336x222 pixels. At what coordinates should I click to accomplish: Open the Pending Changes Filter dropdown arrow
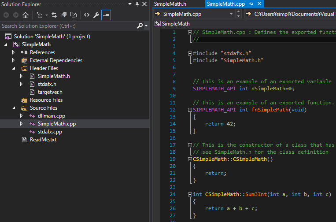[47, 15]
